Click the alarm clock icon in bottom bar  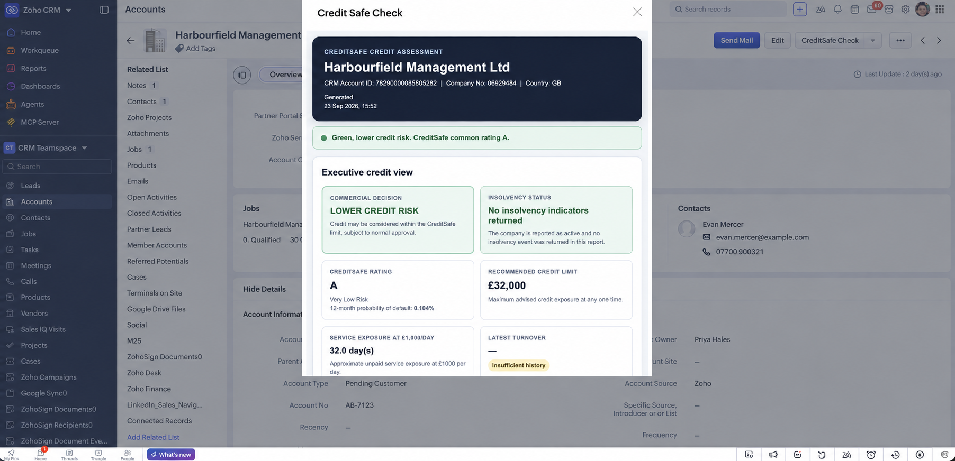871,455
